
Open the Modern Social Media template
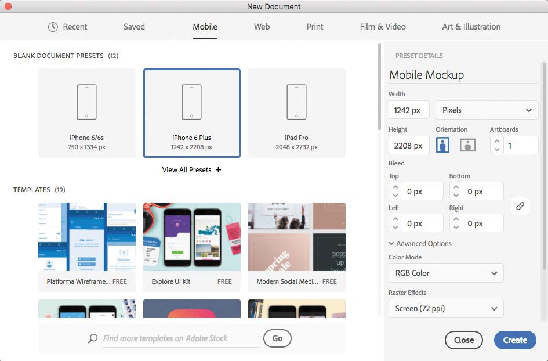point(296,247)
